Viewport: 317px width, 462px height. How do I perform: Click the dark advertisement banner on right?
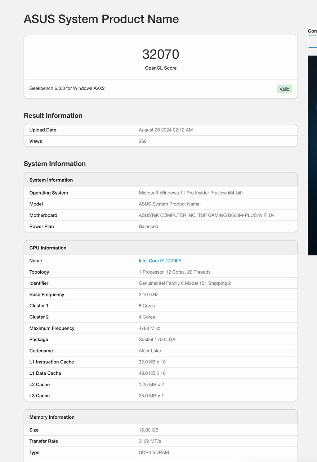coord(312,155)
